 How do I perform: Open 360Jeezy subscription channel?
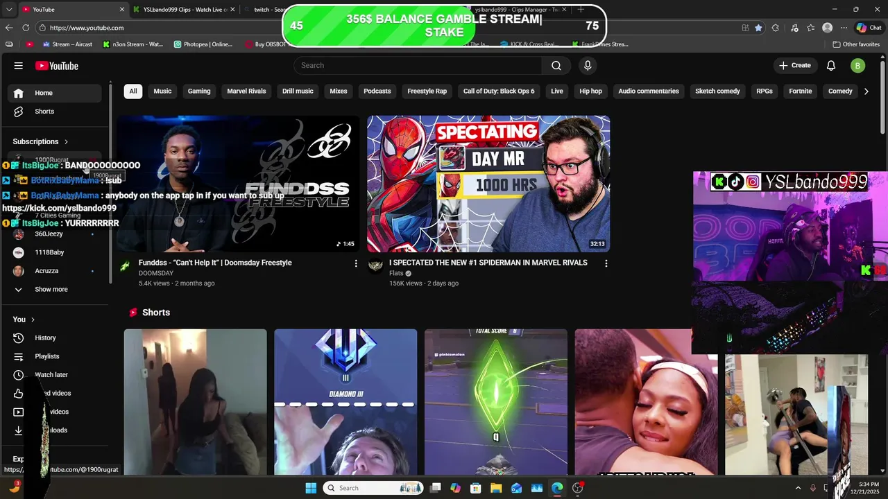[x=55, y=234]
